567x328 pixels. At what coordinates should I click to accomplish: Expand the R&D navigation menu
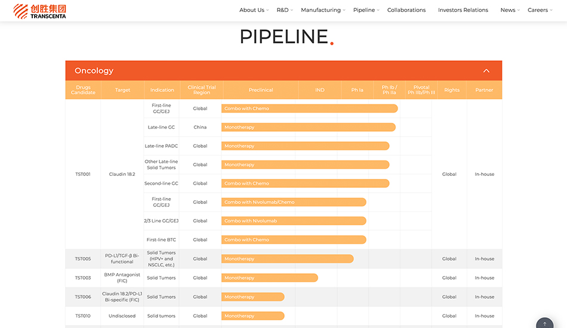pos(284,10)
